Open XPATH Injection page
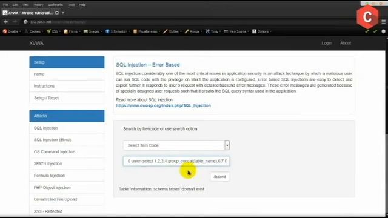The image size is (388, 218). click(67, 163)
